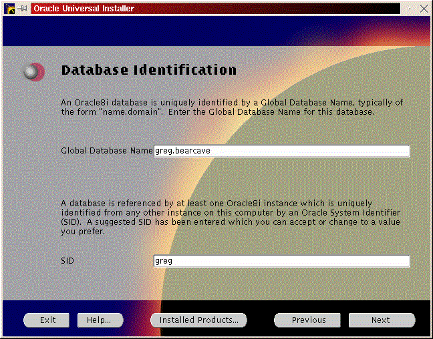Show the Installed Products list
Screen dimensions: 433x339
(198, 320)
